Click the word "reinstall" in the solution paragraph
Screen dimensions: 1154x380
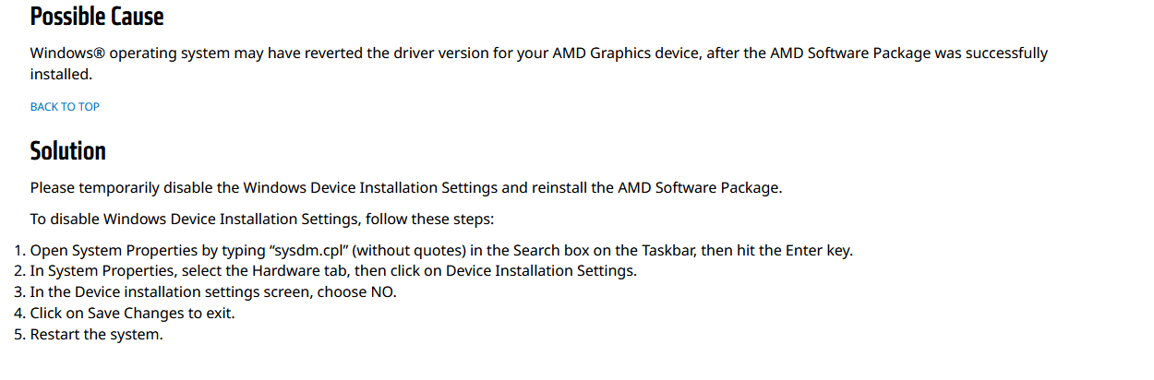pos(559,188)
